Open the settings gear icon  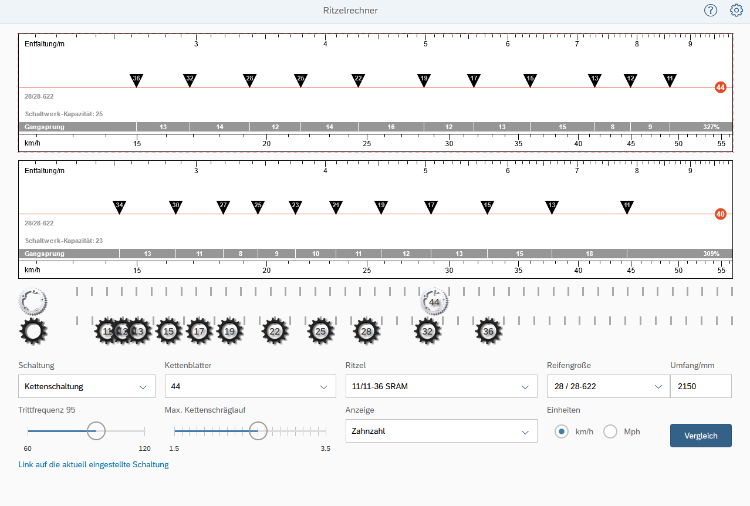(x=736, y=11)
